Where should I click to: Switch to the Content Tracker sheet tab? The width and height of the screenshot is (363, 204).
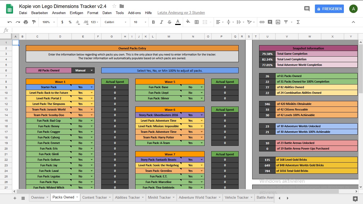tap(96, 197)
